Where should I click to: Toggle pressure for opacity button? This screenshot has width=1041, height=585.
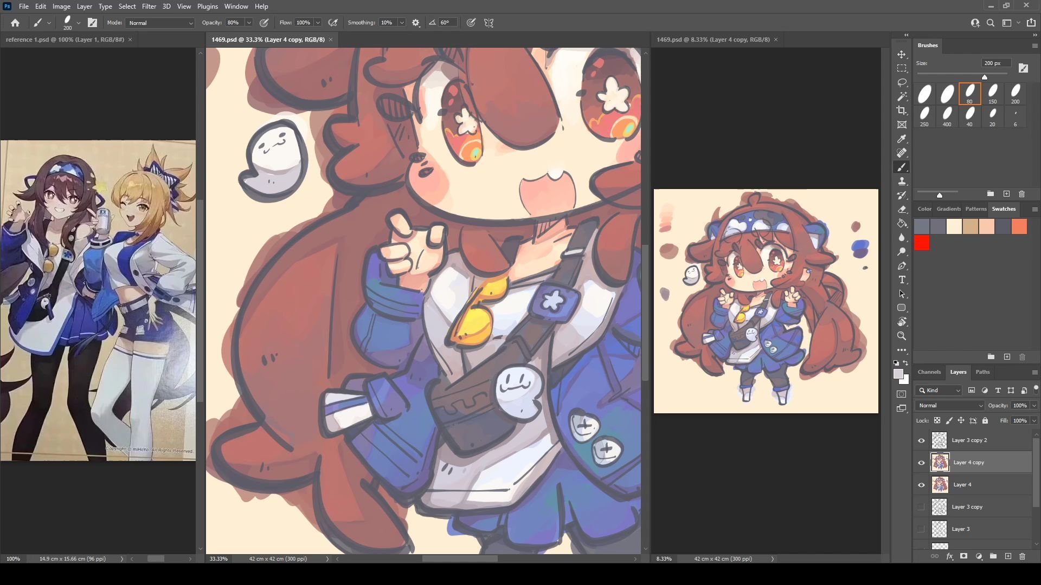(x=265, y=23)
